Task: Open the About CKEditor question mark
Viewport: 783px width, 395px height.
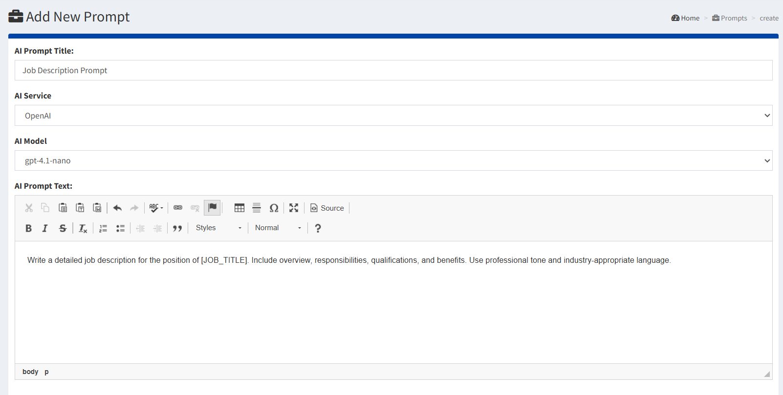Action: pyautogui.click(x=318, y=228)
